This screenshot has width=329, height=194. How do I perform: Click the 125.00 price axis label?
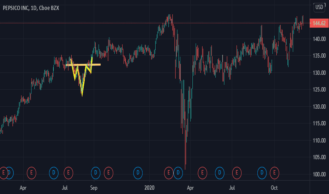pyautogui.click(x=319, y=90)
